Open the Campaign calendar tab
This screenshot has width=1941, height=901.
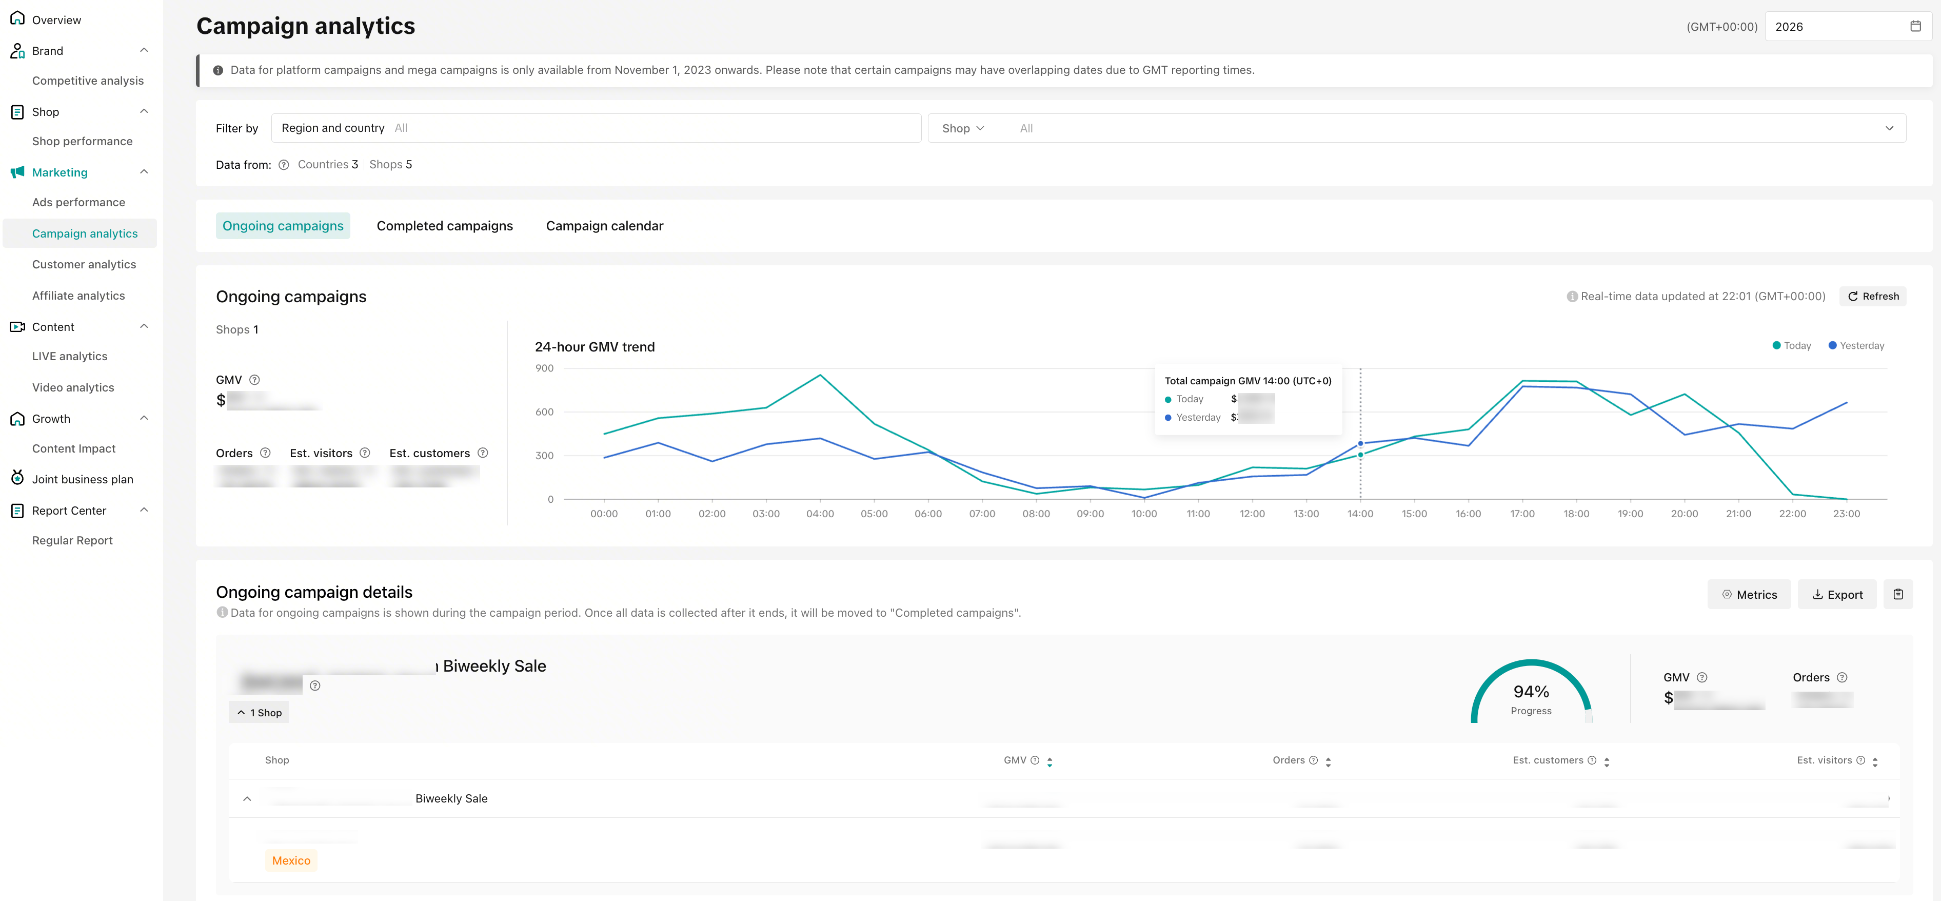pos(604,226)
